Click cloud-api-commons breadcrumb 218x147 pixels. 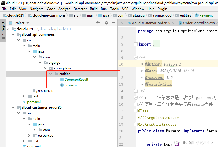[x=47, y=15]
